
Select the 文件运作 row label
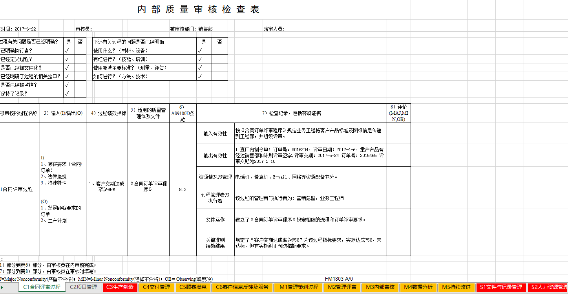point(215,220)
